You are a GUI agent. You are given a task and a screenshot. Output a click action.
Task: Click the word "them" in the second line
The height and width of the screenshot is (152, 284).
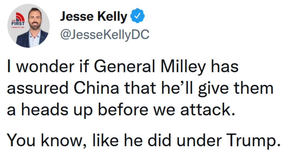point(255,88)
